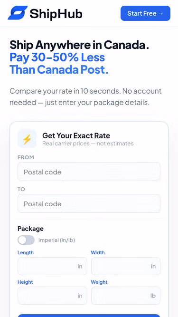Click the blue button below package fields
The image size is (178, 317).
pos(89,316)
